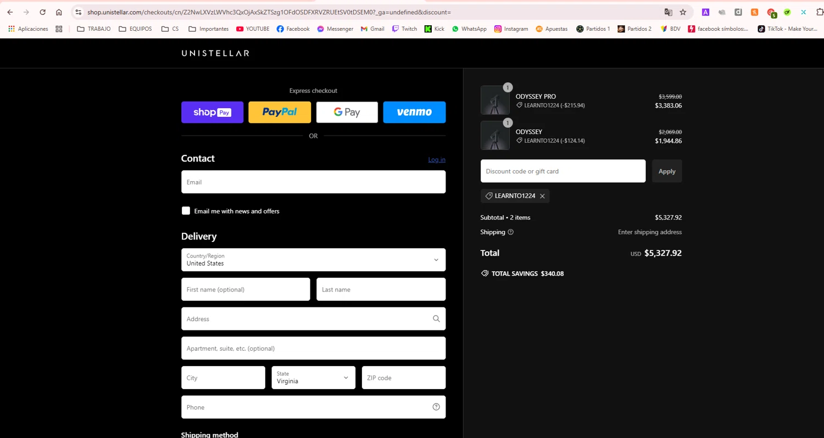
Task: Open the Importantes bookmarks folder
Action: pyautogui.click(x=208, y=29)
